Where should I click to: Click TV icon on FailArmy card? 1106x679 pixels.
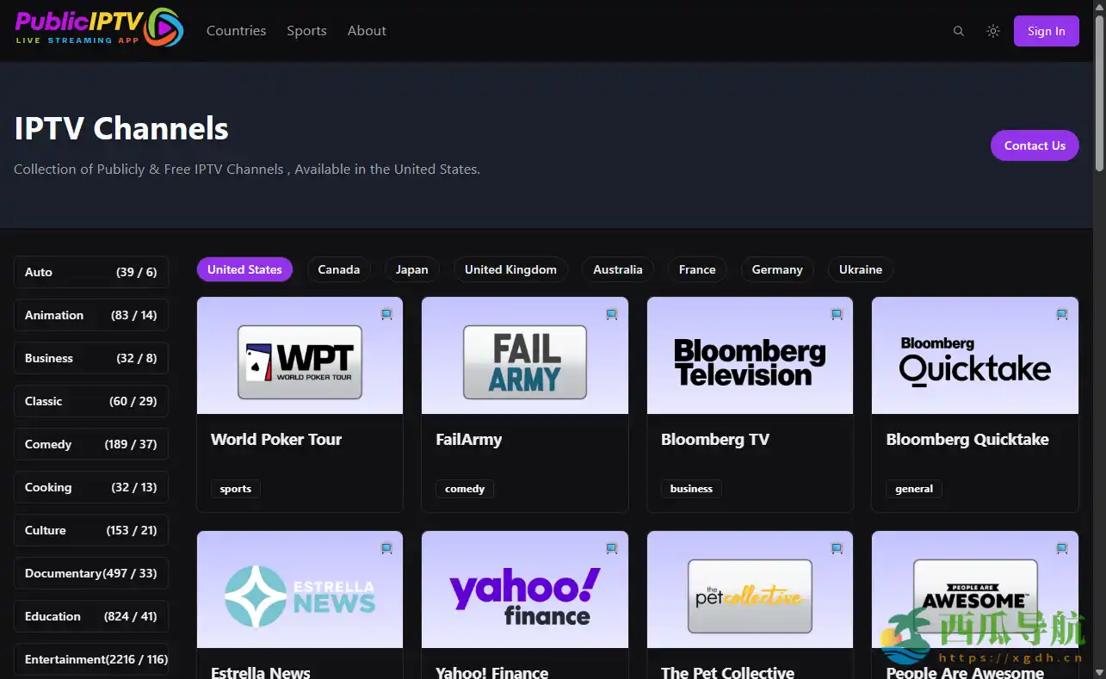tap(611, 314)
